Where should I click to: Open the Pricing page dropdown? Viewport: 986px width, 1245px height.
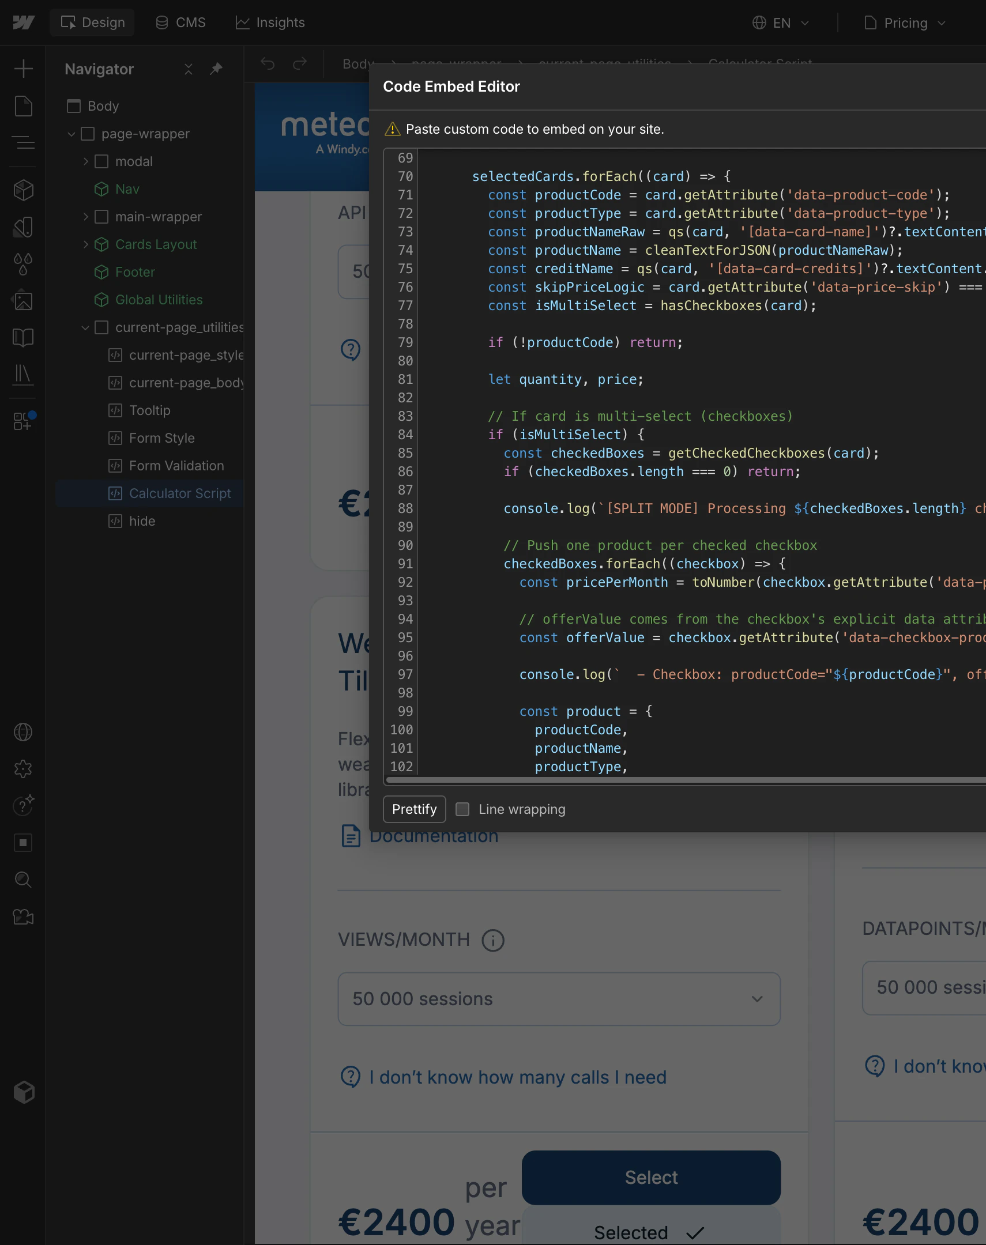tap(905, 22)
